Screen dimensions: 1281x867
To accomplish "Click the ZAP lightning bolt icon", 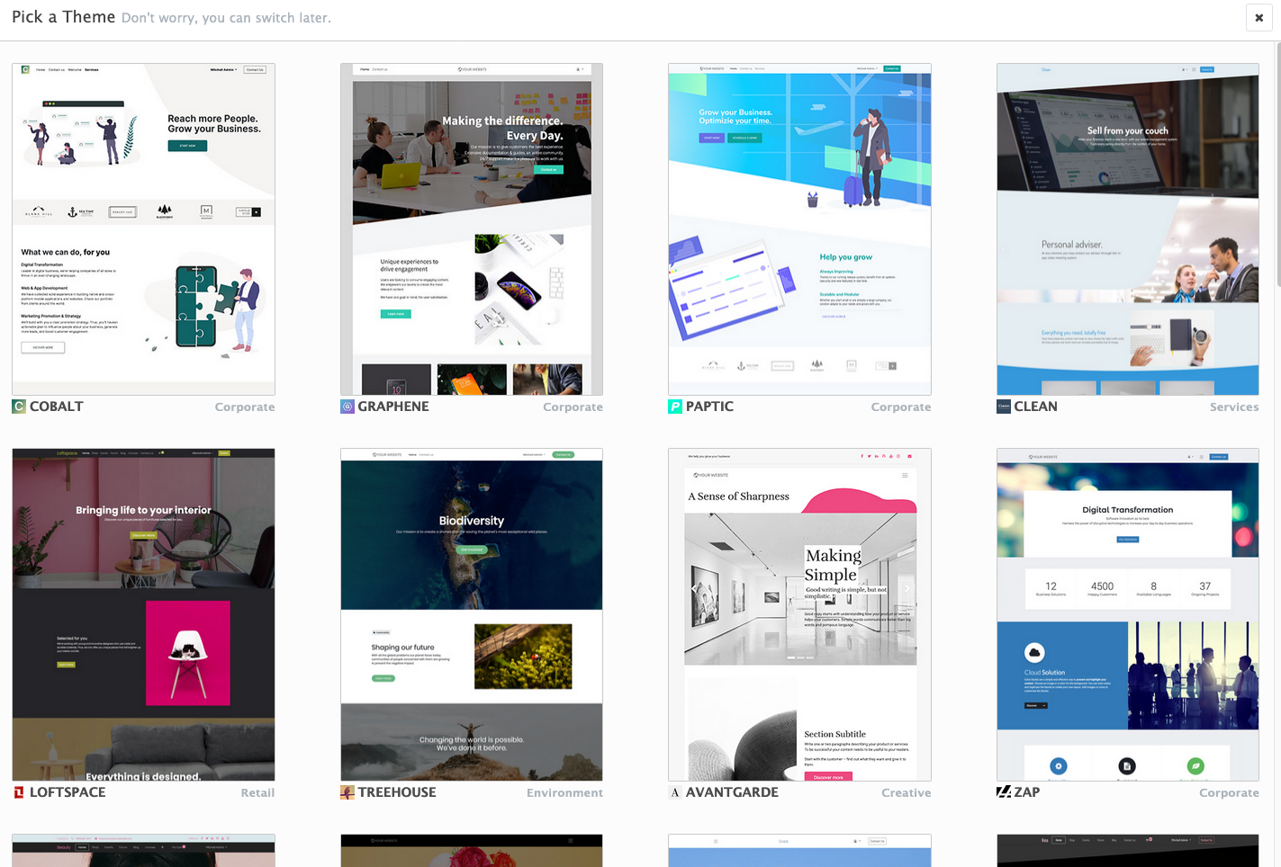I will [x=1003, y=792].
